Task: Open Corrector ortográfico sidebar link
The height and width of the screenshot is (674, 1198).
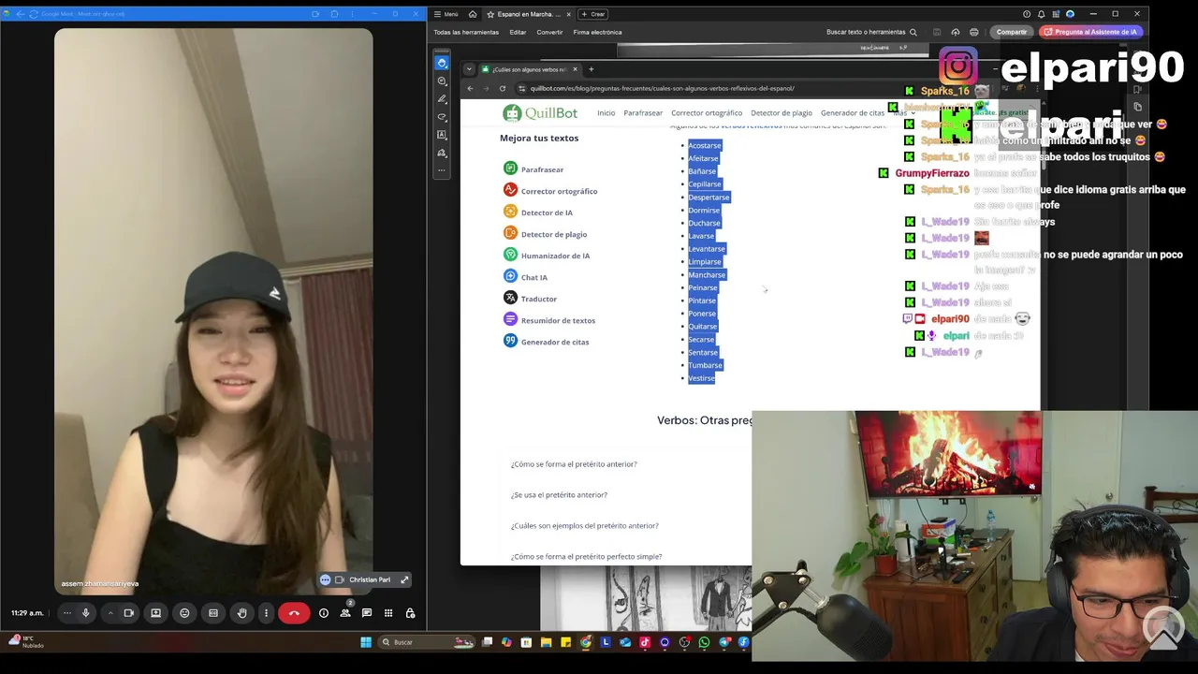Action: 550,191
